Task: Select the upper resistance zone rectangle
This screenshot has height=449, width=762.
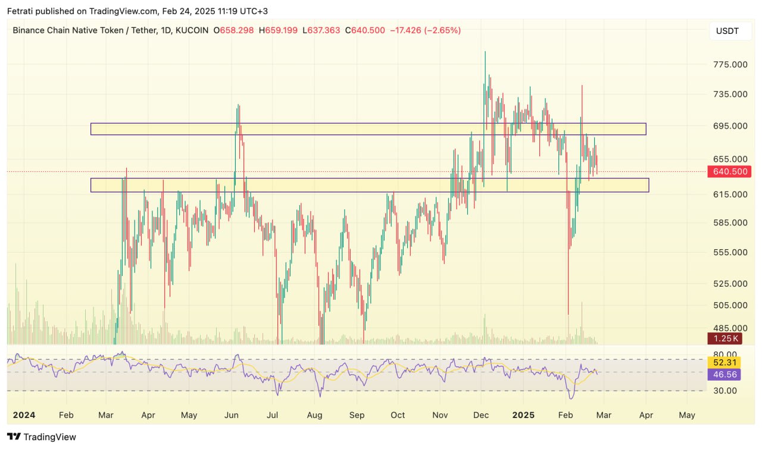Action: tap(368, 129)
